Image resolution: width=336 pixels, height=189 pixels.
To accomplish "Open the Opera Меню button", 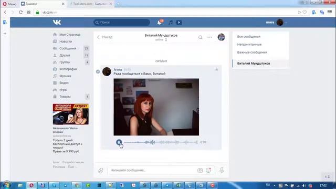I will [9, 4].
